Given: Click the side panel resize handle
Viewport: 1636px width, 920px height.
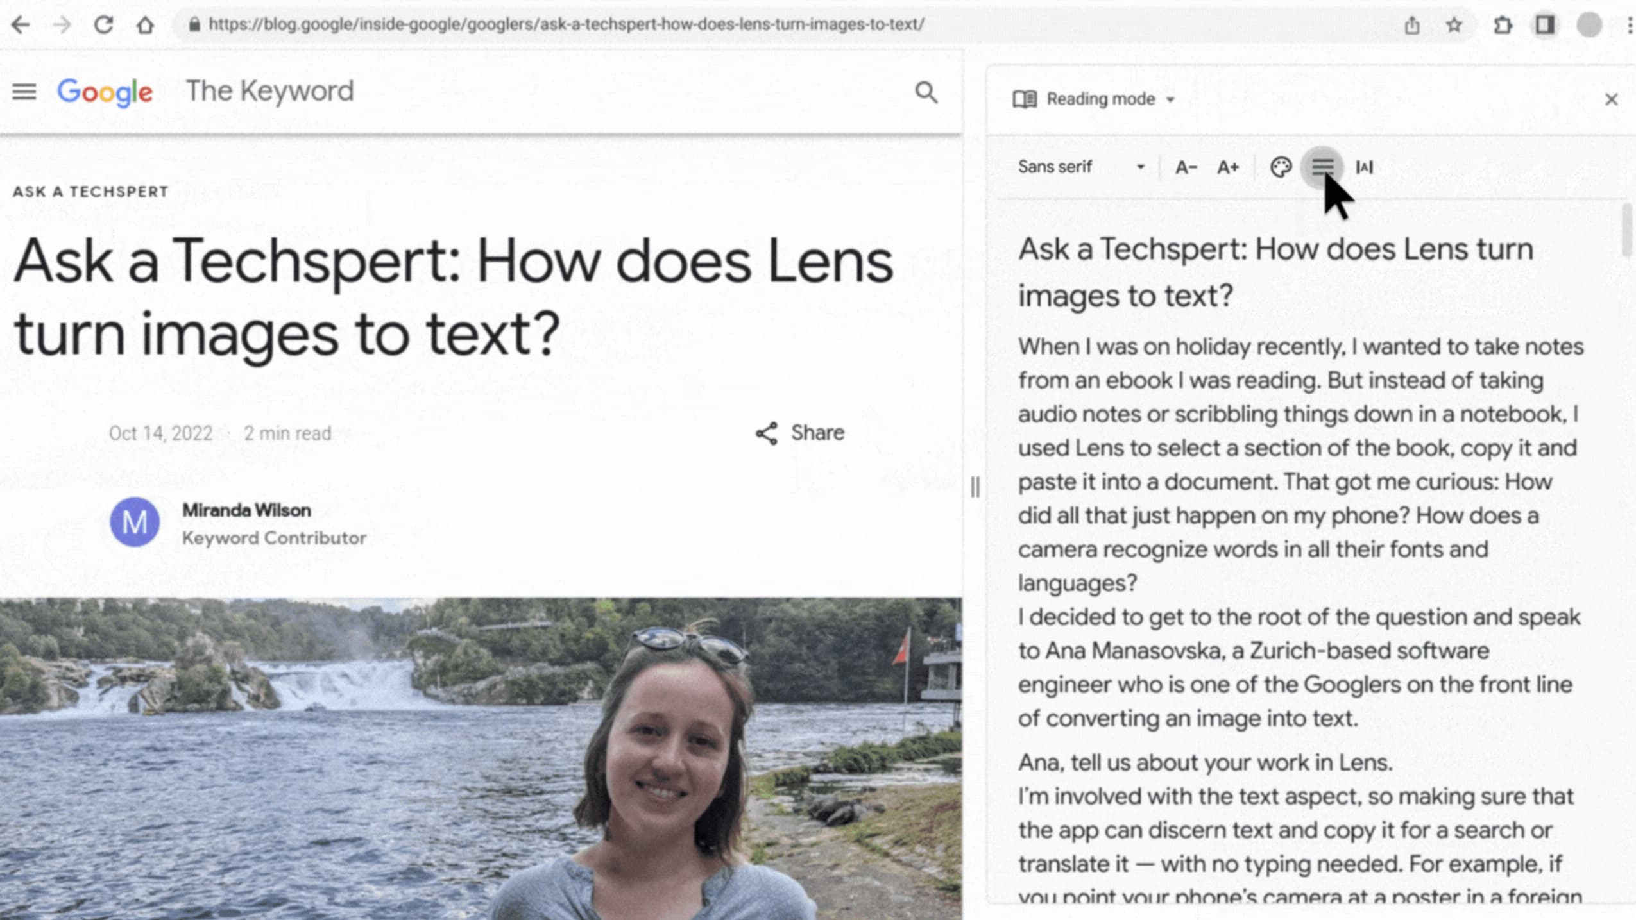Looking at the screenshot, I should tap(975, 487).
